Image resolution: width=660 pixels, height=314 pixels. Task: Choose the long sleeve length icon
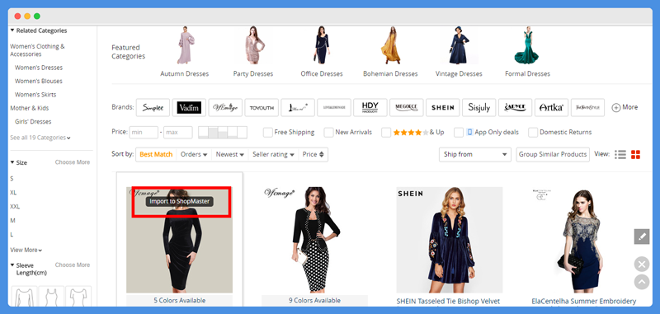coord(24,297)
